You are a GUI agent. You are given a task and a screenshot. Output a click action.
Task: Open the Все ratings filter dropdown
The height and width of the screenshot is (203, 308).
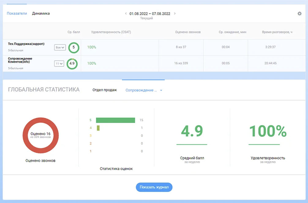pos(60,47)
